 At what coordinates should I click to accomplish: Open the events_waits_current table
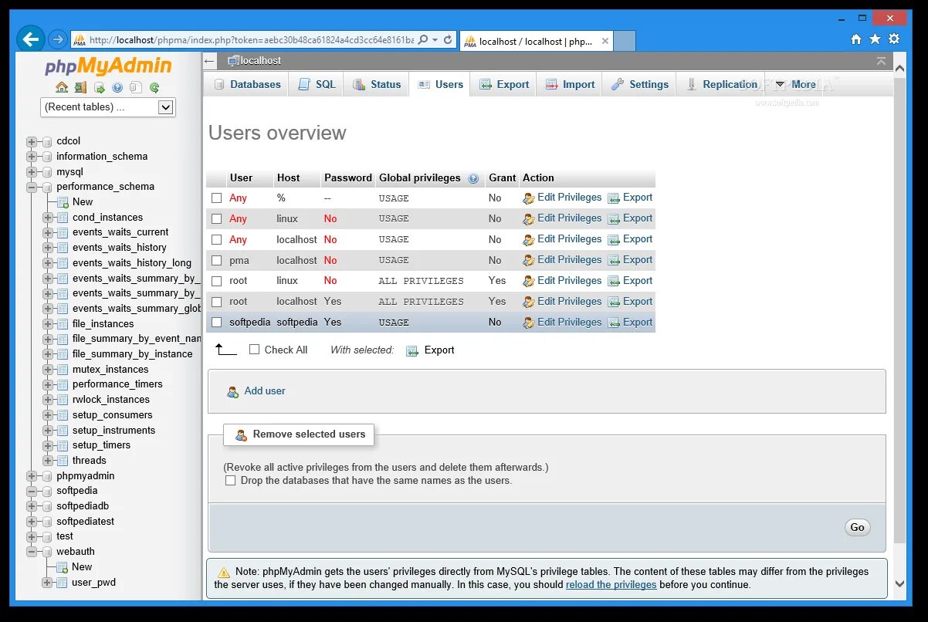(120, 232)
